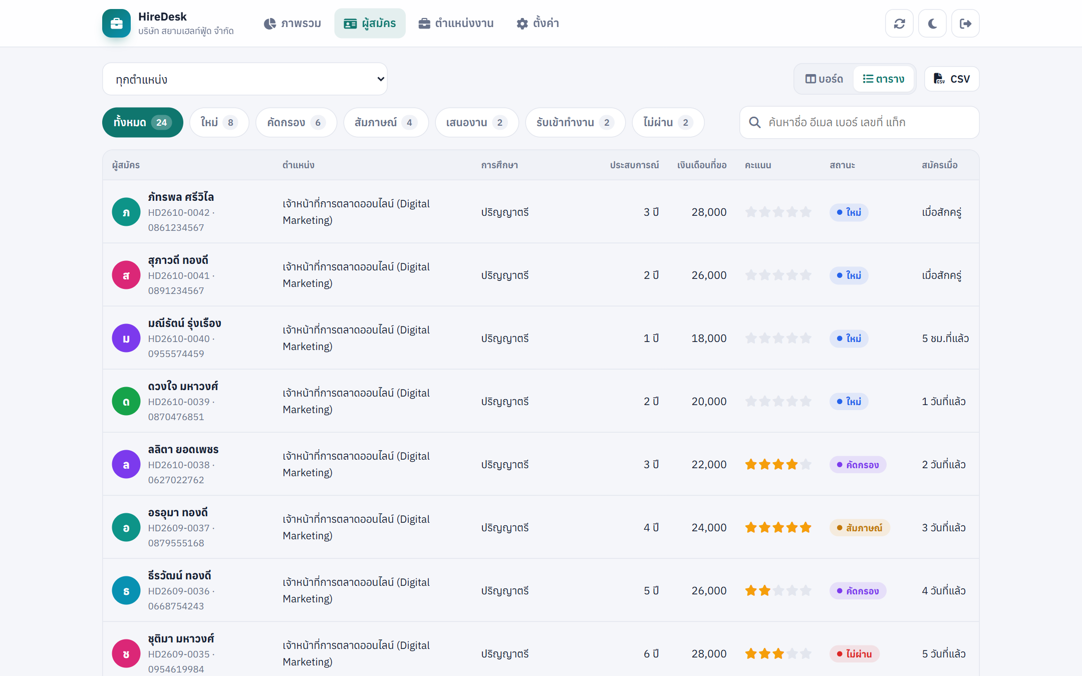Export the list with CSV button

click(952, 79)
